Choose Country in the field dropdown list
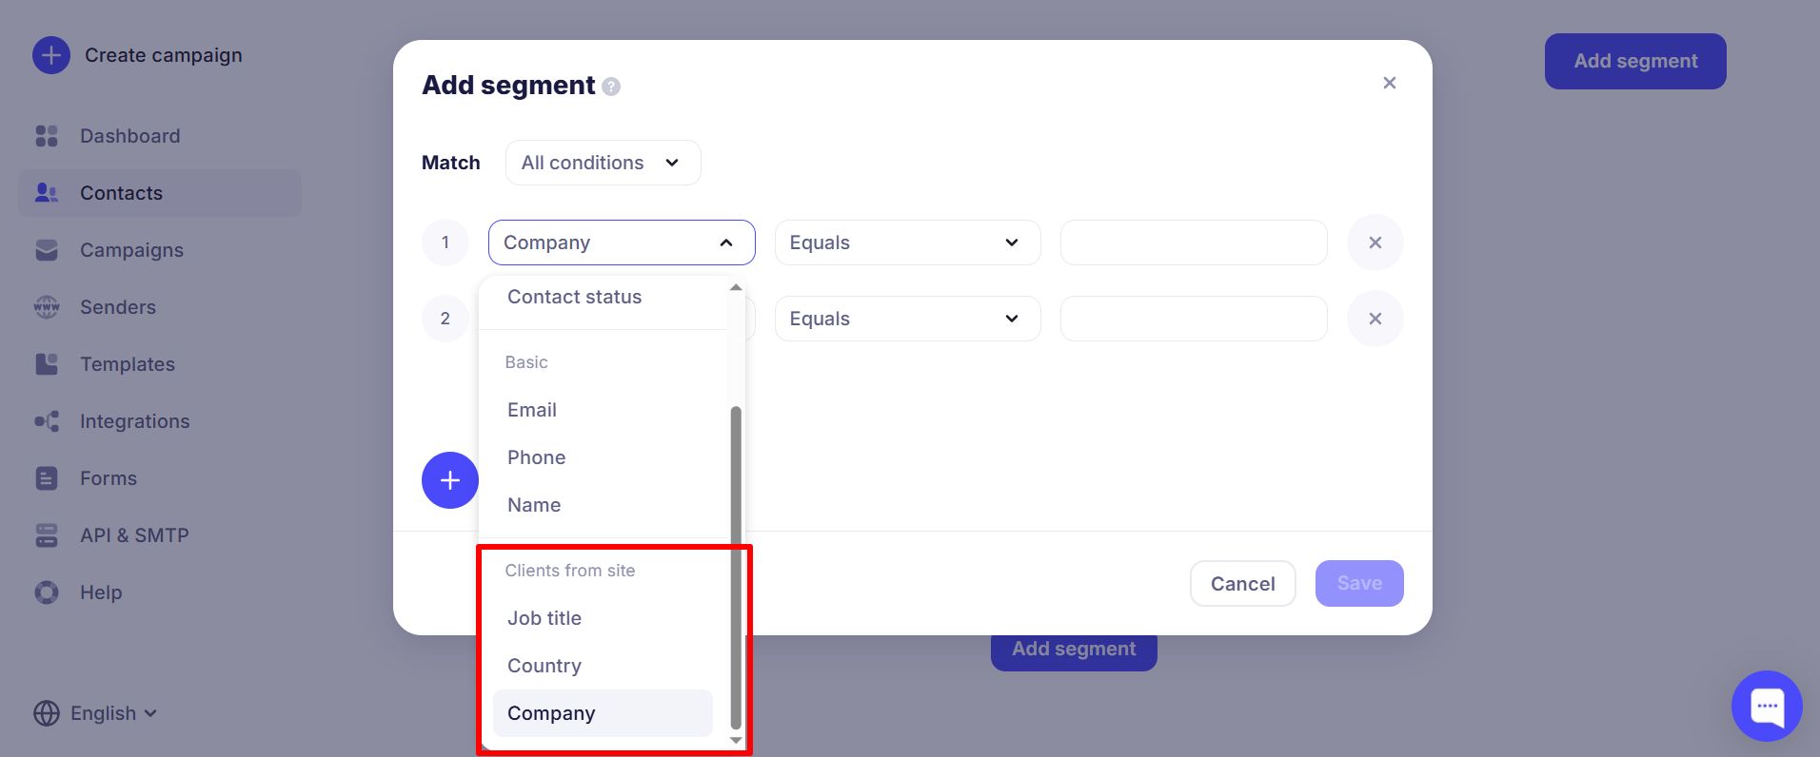This screenshot has height=757, width=1820. coord(544,666)
